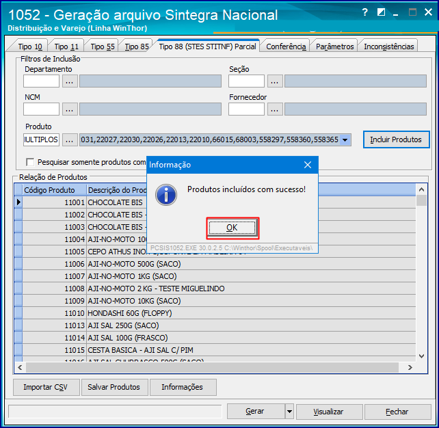The width and height of the screenshot is (439, 428).
Task: Select Tipo 88 (STES STITNF) Parcial tab
Action: pyautogui.click(x=207, y=46)
